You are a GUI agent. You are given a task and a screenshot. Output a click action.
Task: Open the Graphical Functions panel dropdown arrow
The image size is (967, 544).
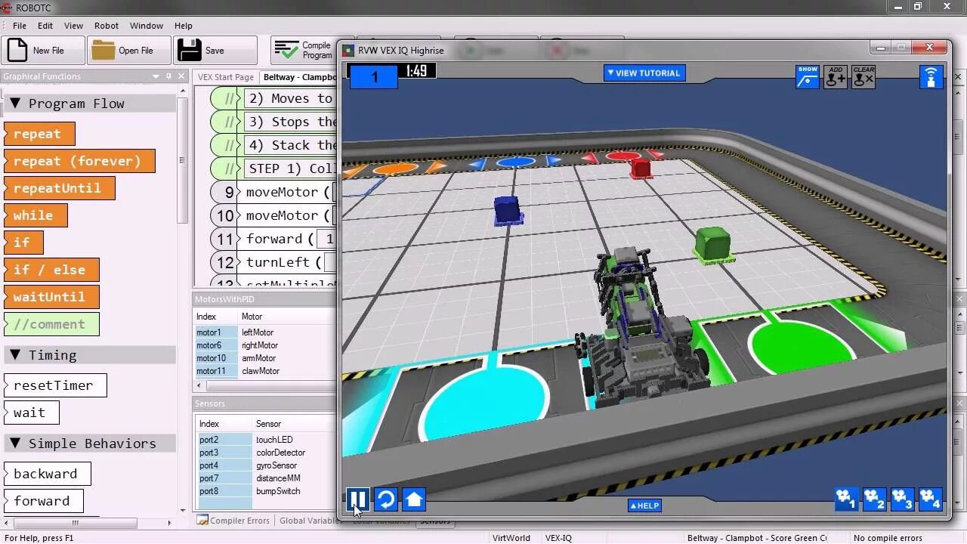coord(156,76)
